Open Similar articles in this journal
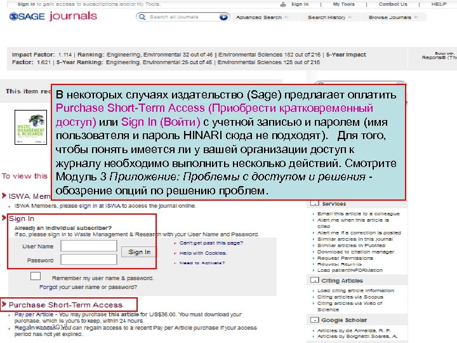 pos(355,239)
